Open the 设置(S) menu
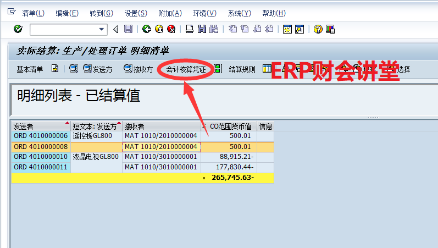The image size is (438, 248). [x=135, y=13]
